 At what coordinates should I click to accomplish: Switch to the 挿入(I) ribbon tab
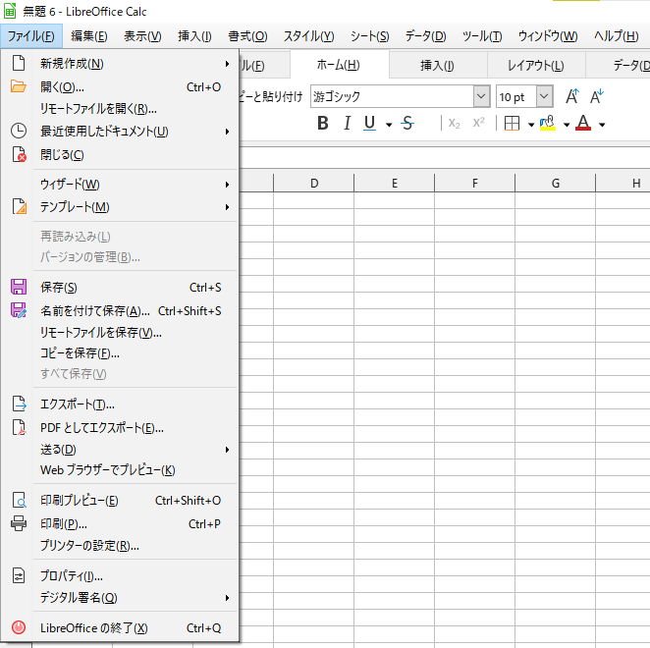point(437,65)
